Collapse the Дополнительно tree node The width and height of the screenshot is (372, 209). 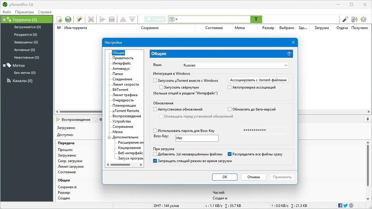pyautogui.click(x=109, y=137)
